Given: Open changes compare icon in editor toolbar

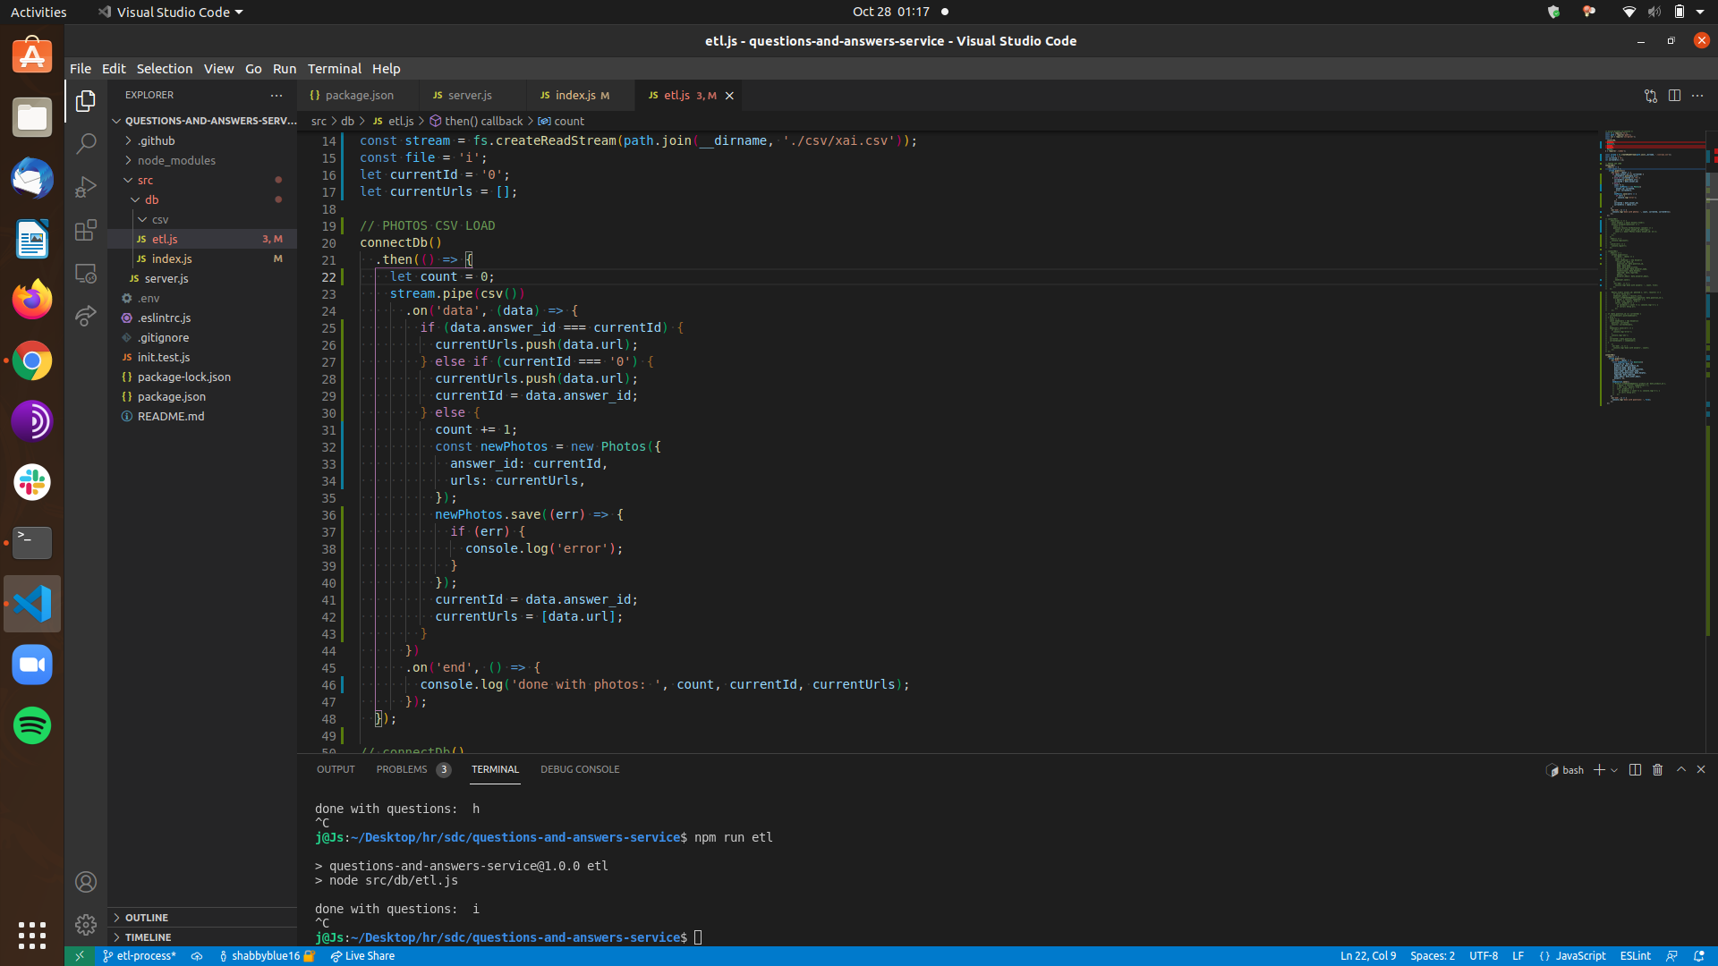Looking at the screenshot, I should (x=1651, y=96).
